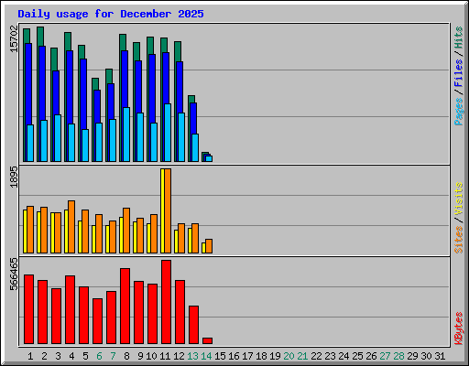
Task: Click day 26 on the x-axis
Action: (371, 356)
